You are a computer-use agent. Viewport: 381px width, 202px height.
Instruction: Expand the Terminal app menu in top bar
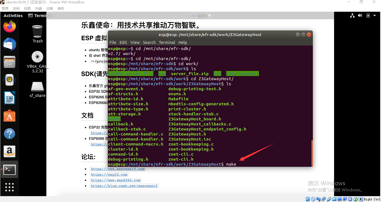[x=42, y=16]
